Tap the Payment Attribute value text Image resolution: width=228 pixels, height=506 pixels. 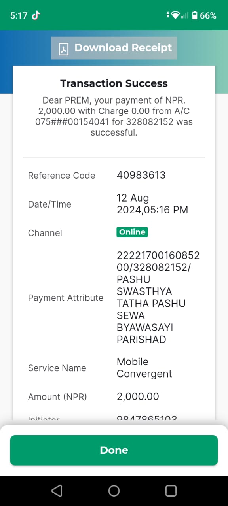[158, 297]
